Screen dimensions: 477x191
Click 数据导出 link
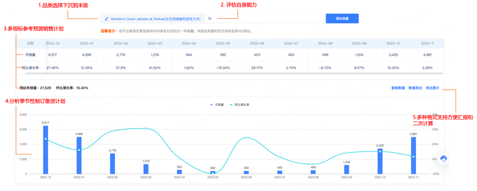point(415,88)
